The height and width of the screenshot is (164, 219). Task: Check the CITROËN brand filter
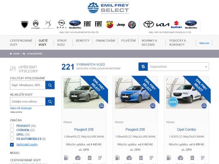point(12,130)
